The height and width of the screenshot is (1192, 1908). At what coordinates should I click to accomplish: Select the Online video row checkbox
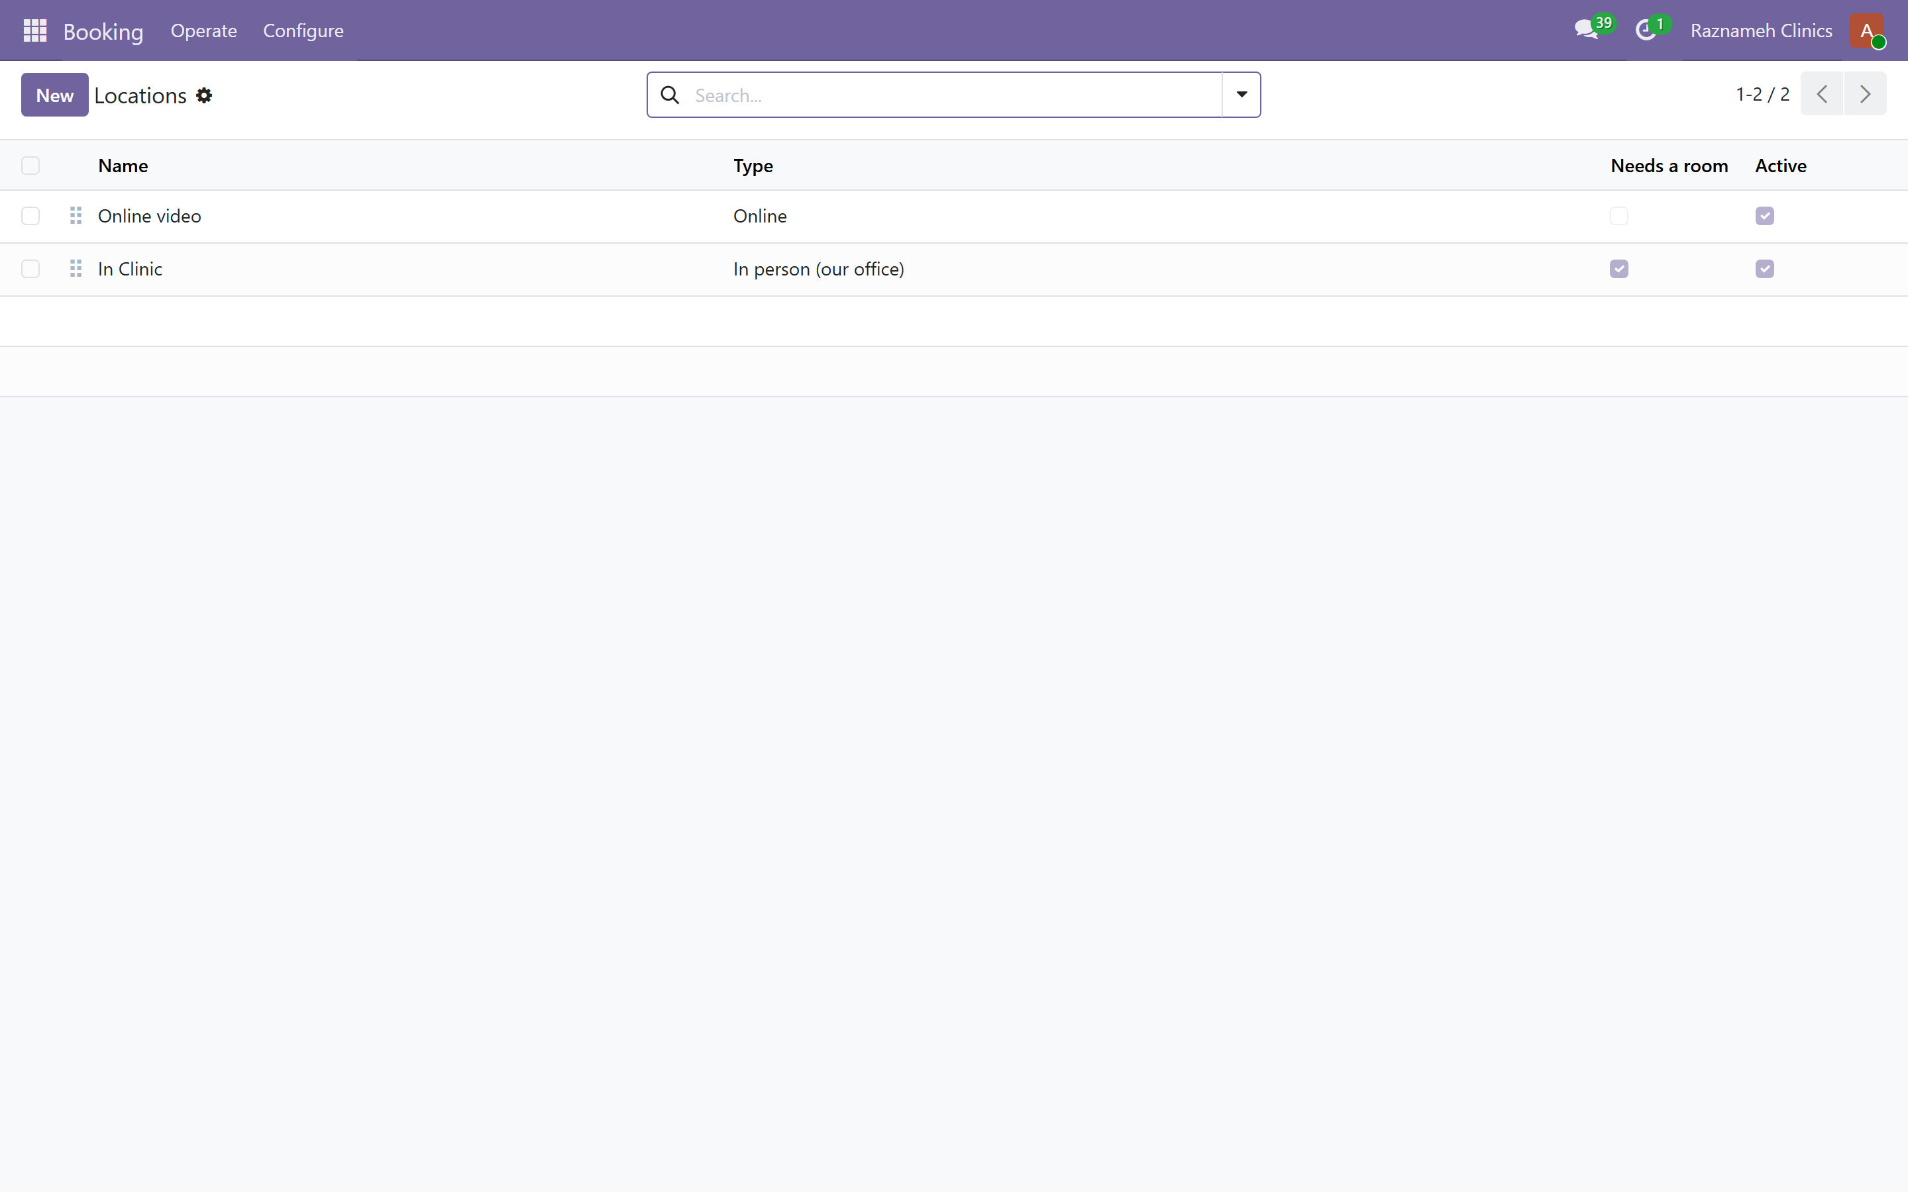point(30,216)
